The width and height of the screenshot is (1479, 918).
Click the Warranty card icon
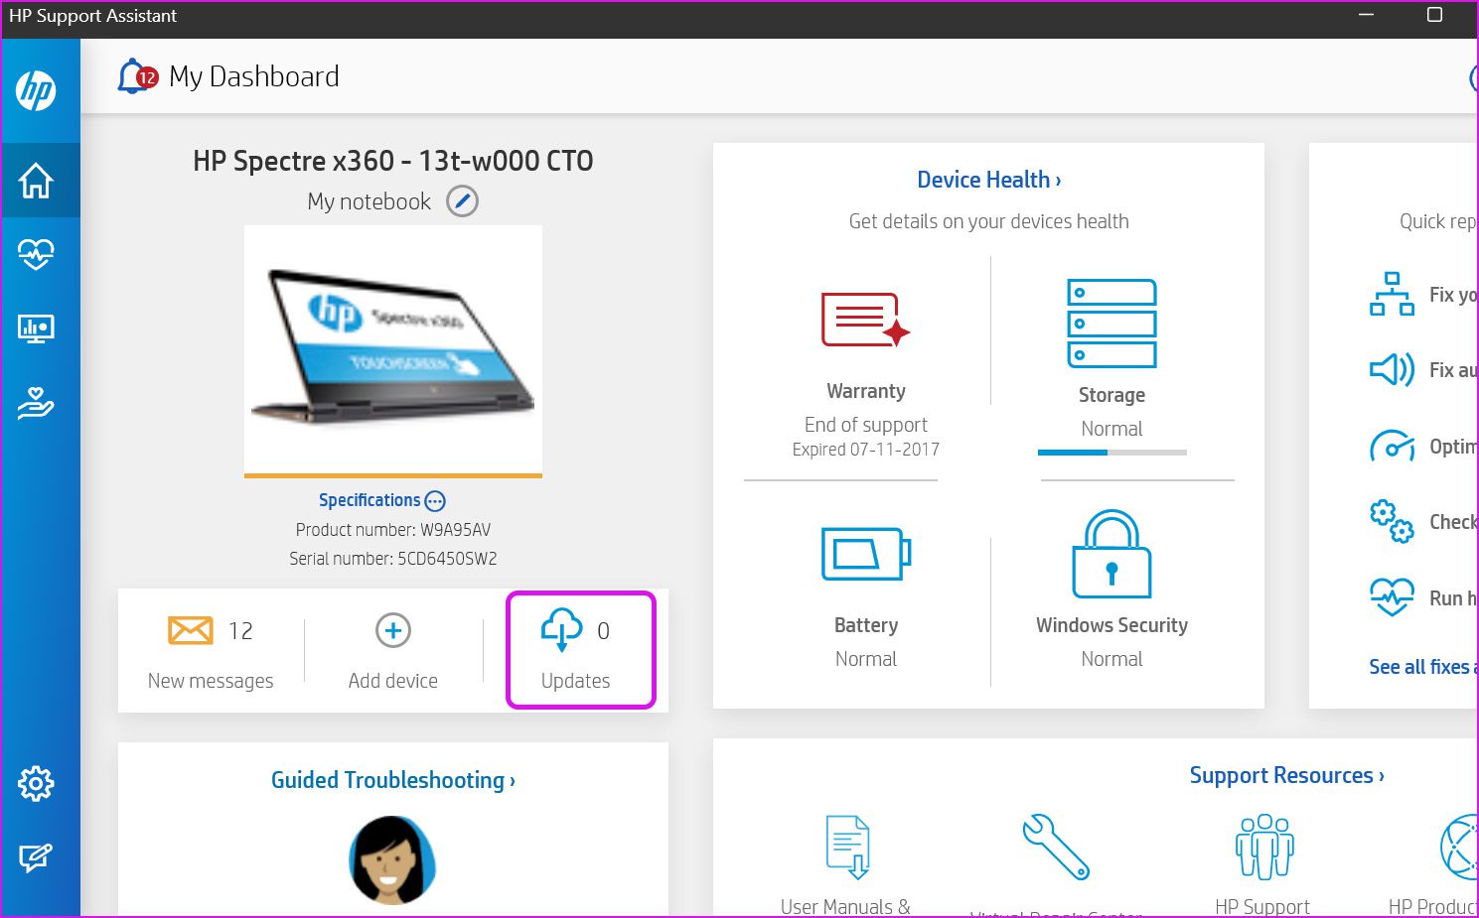tap(863, 320)
